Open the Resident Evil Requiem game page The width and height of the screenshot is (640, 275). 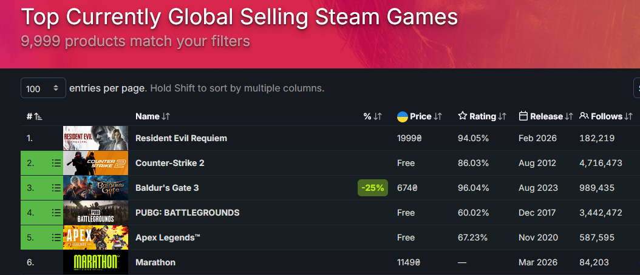[181, 138]
